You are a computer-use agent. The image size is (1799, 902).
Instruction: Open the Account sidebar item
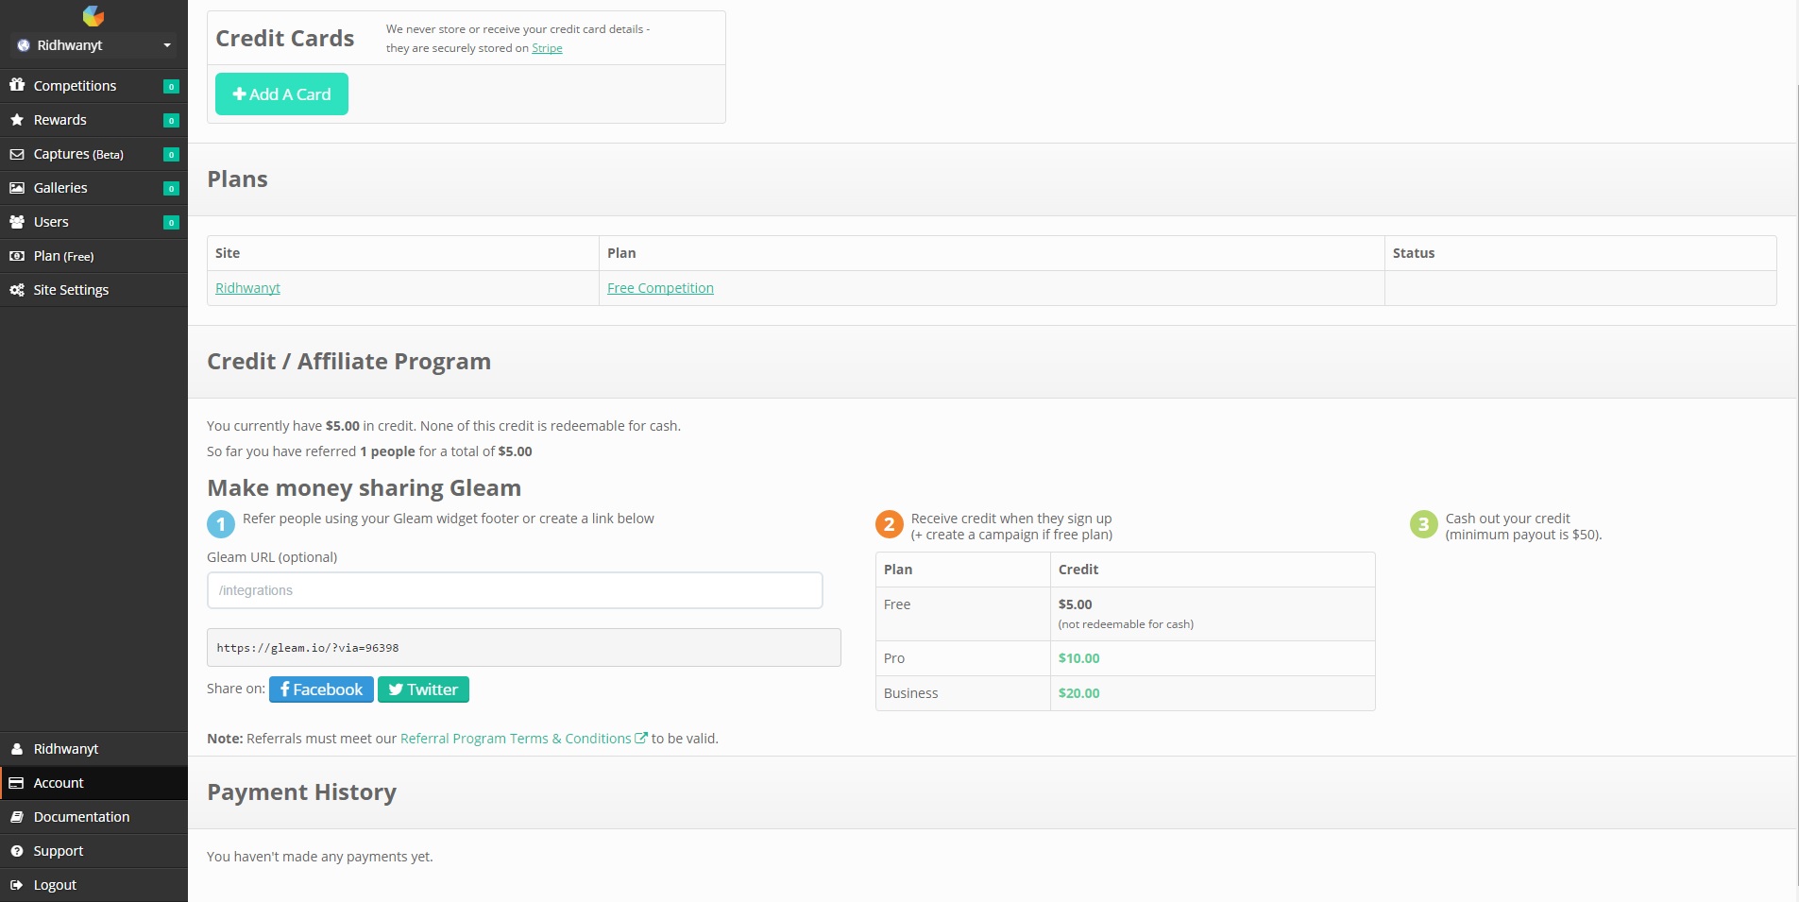[93, 783]
